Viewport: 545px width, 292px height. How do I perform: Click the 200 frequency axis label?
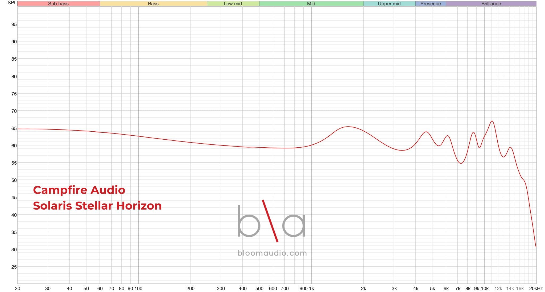[190, 289]
